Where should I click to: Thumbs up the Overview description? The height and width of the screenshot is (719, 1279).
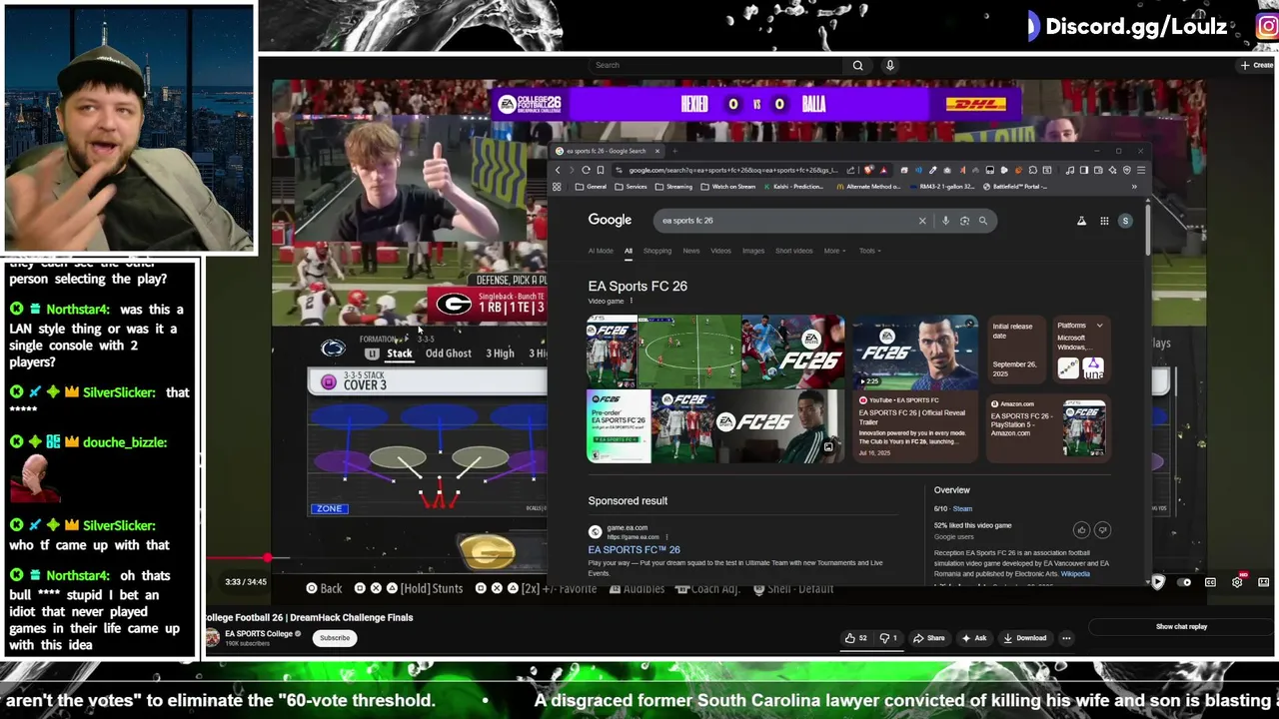tap(1081, 530)
